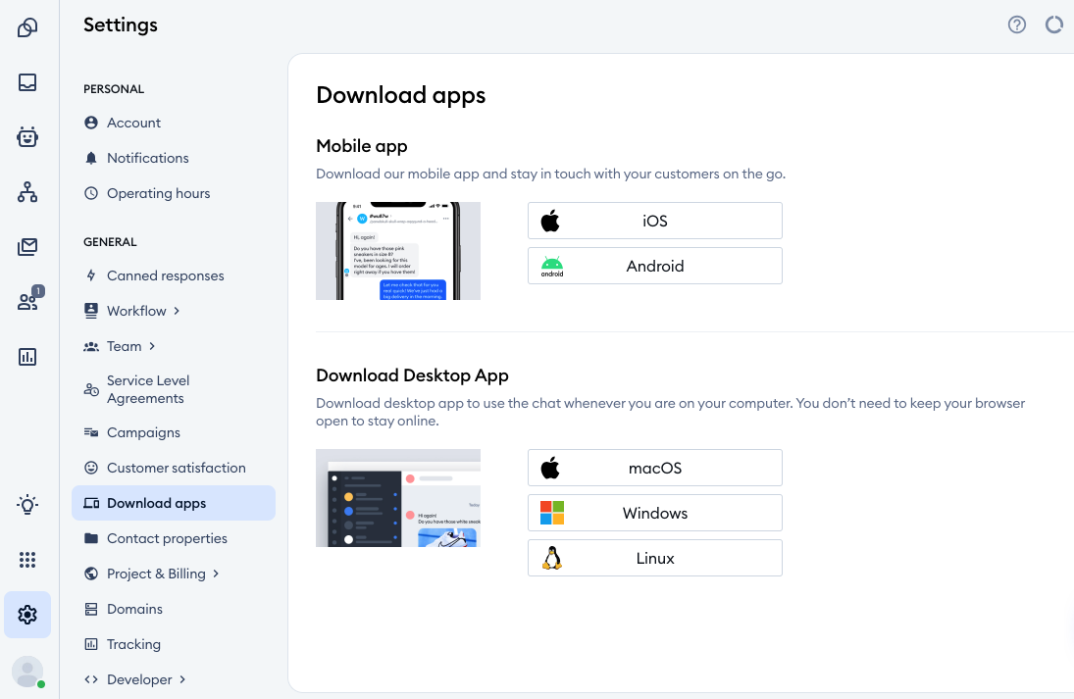Screen dimensions: 1074x699
Task: Open the Chats panel from the sidebar
Action: pos(26,27)
